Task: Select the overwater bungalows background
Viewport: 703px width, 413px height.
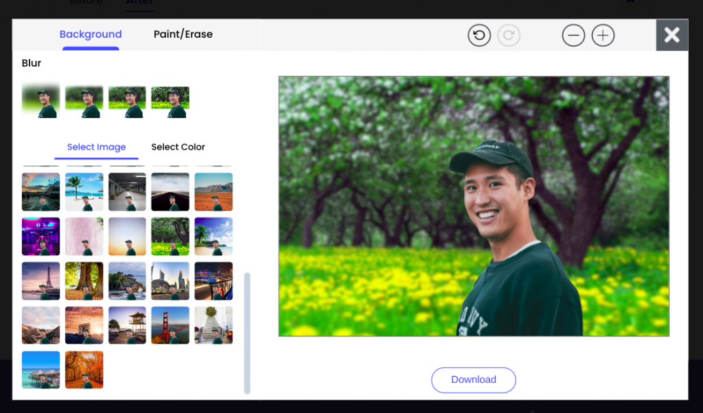Action: [x=41, y=370]
